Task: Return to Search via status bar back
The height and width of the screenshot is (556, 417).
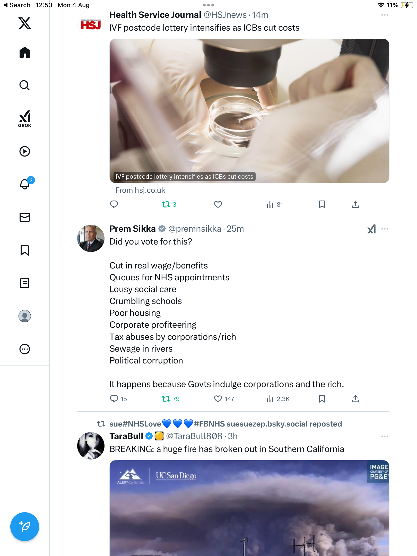Action: (16, 5)
